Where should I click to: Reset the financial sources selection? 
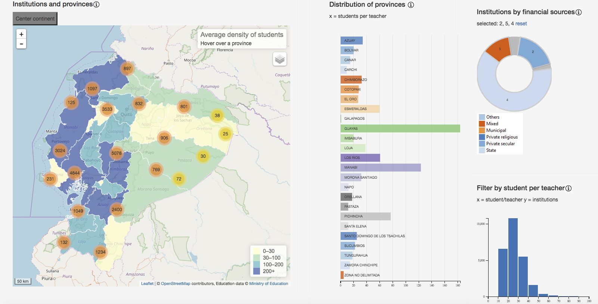click(x=521, y=23)
